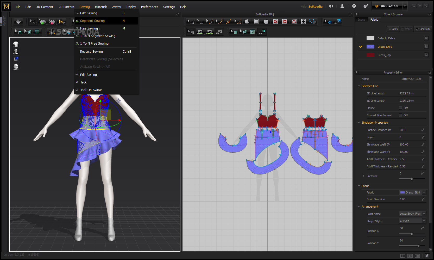Click the Segment Sewing machine icon in 2D toolbar
Screen dimensions: 434x260
pyautogui.click(x=200, y=32)
